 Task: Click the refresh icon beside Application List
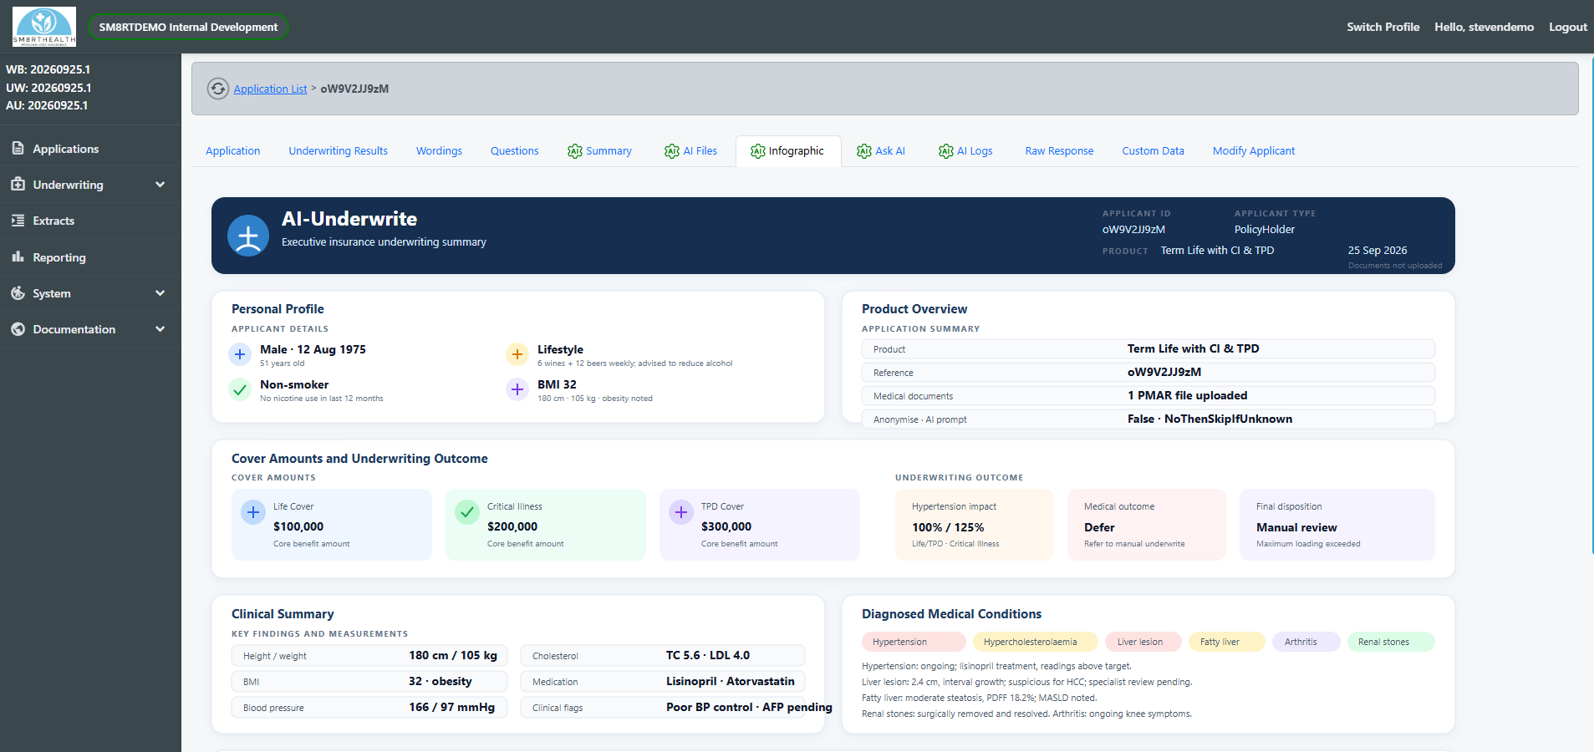click(218, 89)
